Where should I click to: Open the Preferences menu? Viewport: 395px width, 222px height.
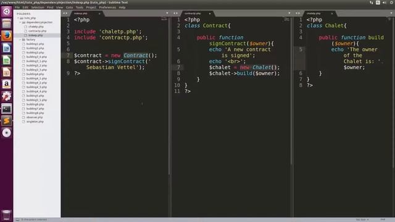(x=107, y=7)
